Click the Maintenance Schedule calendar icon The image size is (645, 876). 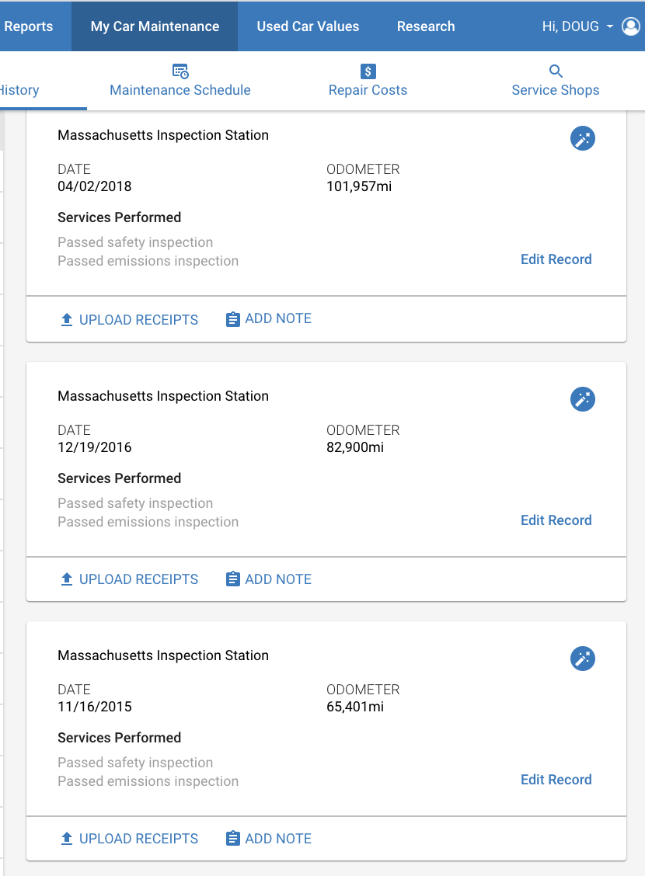(180, 71)
